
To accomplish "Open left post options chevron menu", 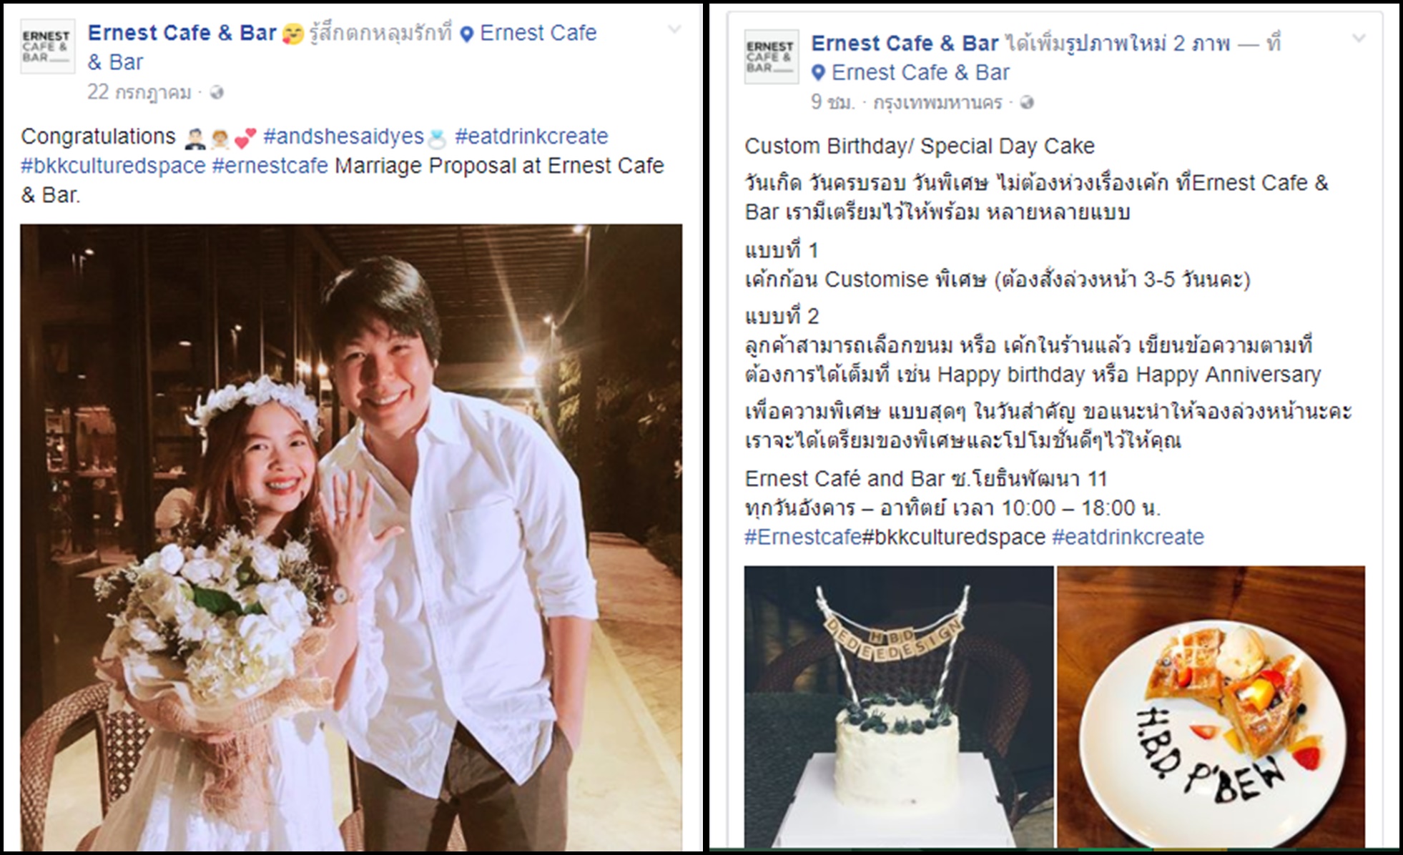I will pos(674,29).
